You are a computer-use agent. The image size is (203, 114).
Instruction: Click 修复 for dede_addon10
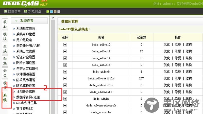coord(178,45)
